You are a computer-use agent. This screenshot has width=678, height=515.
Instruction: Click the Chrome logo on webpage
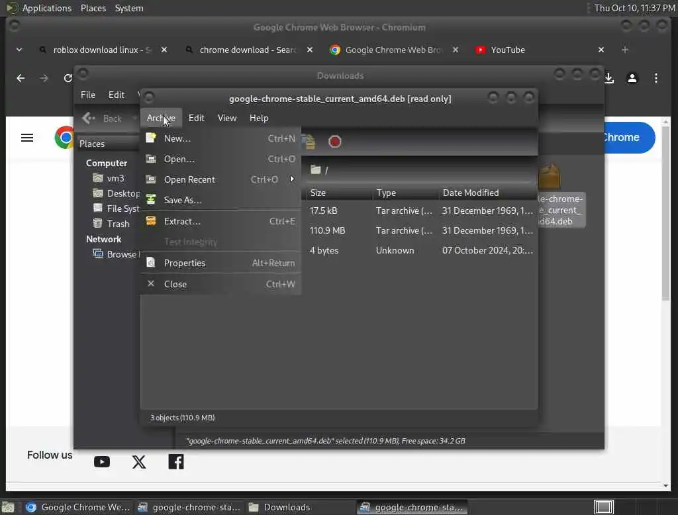[x=64, y=138]
